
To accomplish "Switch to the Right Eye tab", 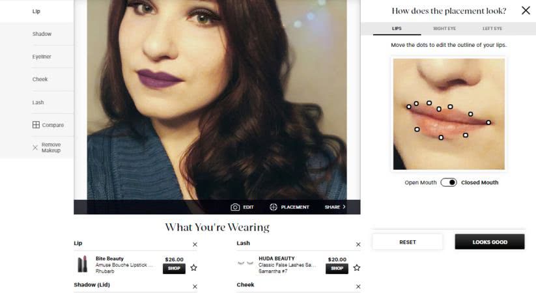I will click(444, 29).
